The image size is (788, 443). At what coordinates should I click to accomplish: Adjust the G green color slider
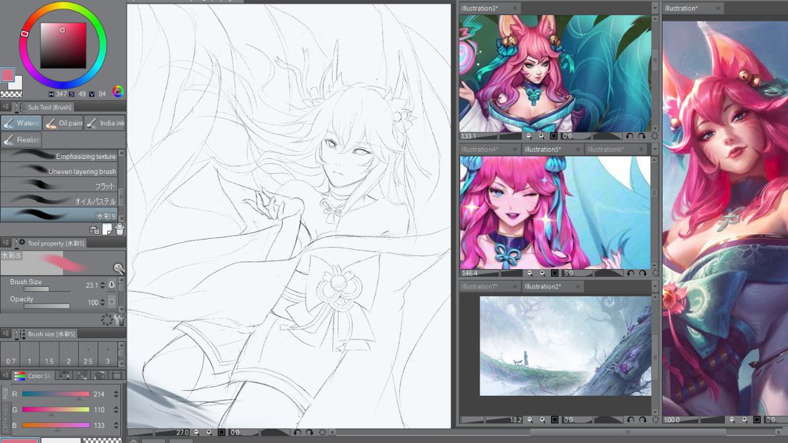pos(55,409)
